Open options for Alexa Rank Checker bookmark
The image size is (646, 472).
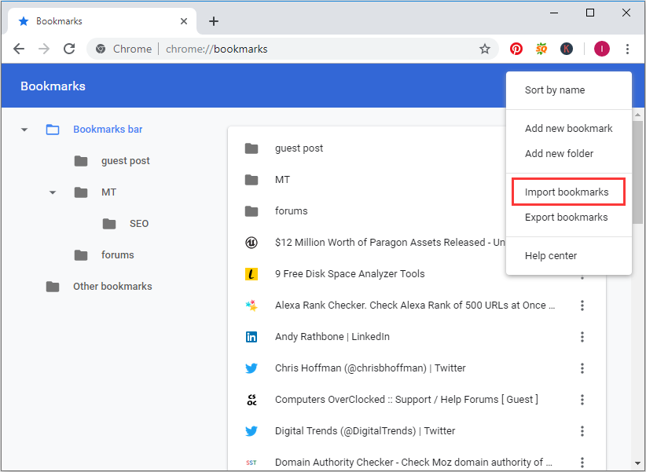tap(582, 306)
